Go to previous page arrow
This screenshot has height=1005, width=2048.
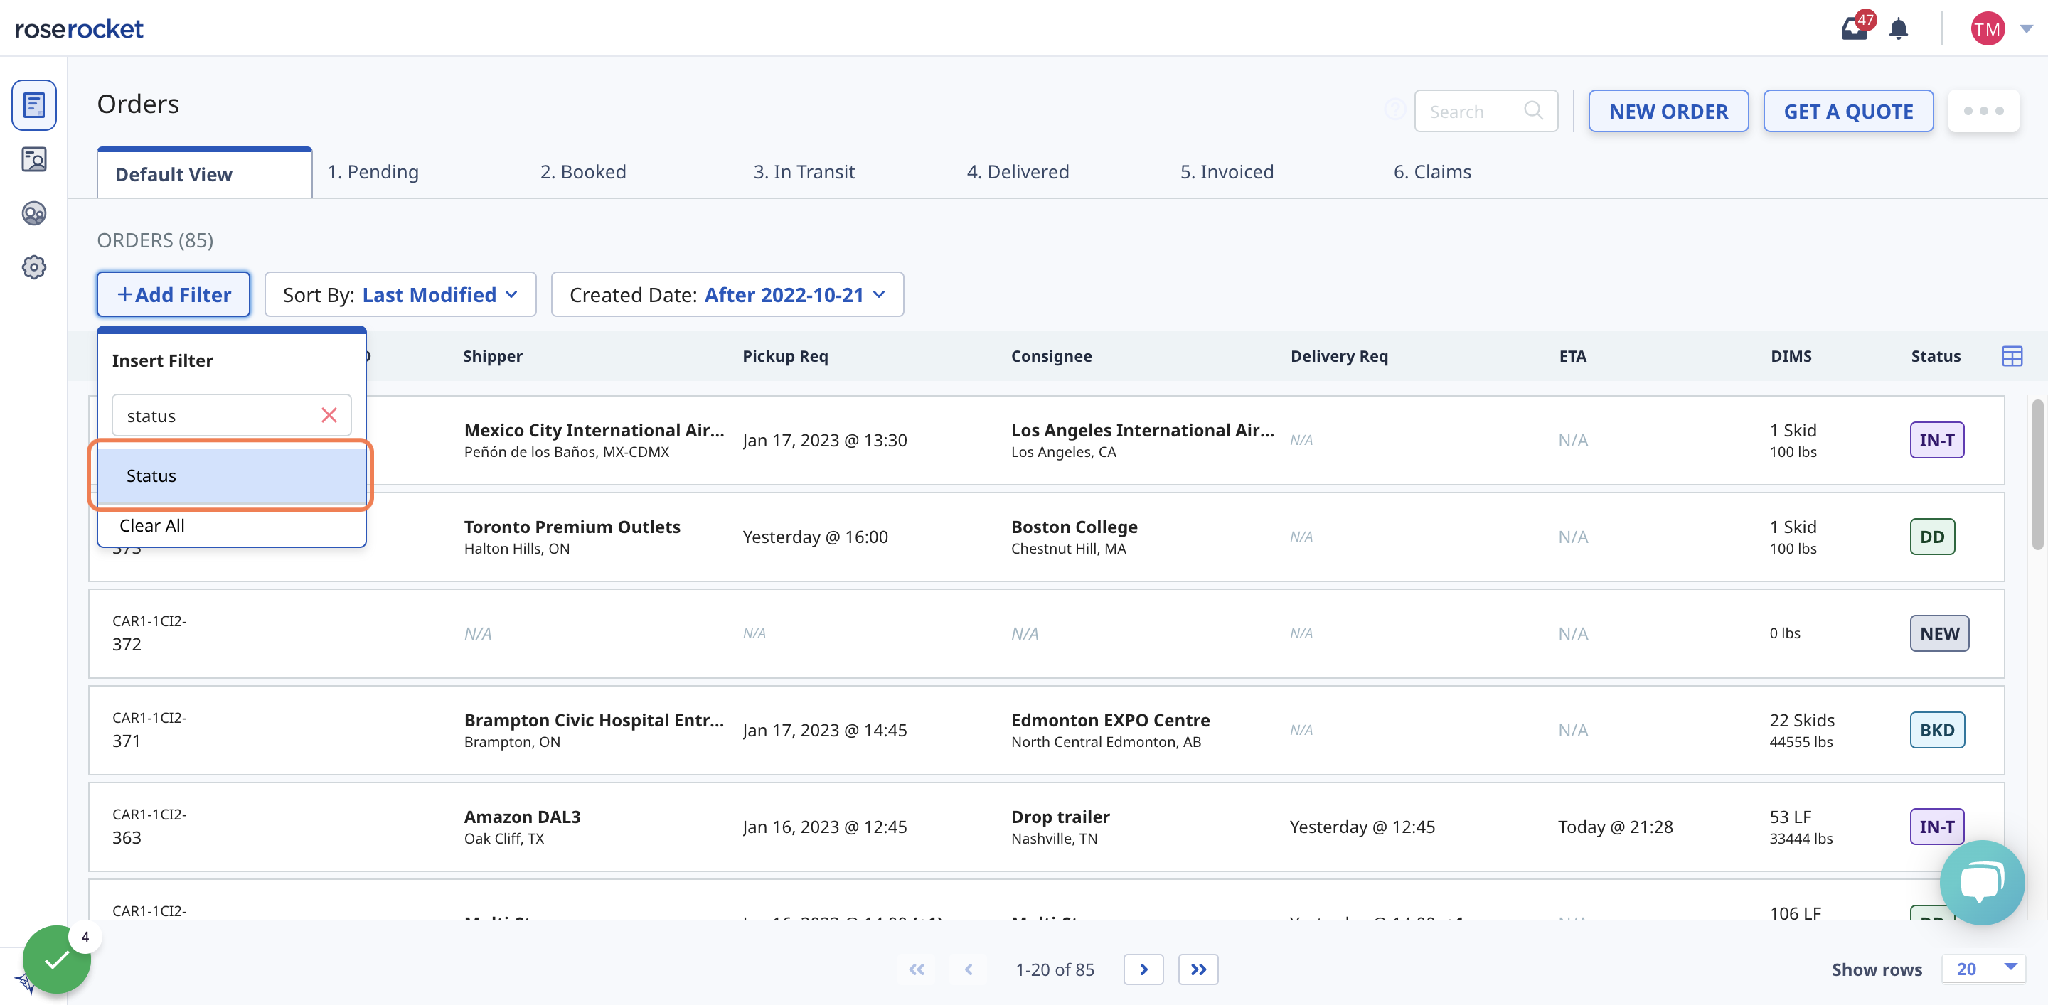tap(969, 969)
